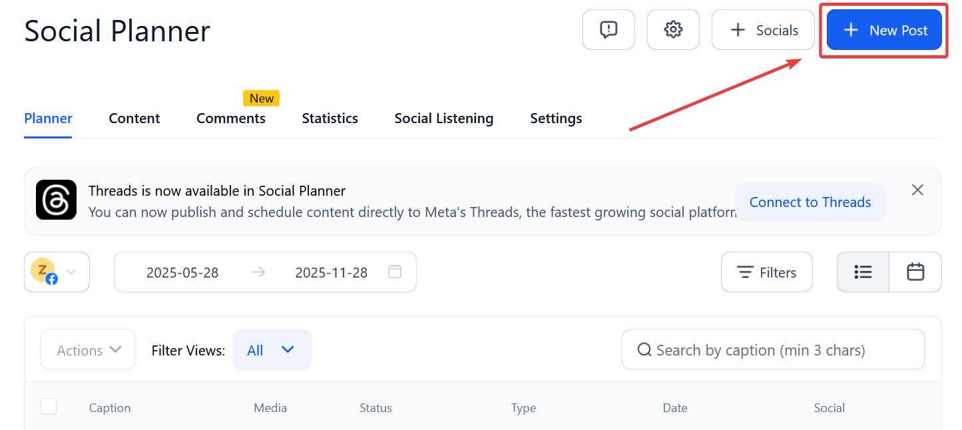Viewport: 962px width, 430px height.
Task: Open the Filters panel
Action: [766, 272]
